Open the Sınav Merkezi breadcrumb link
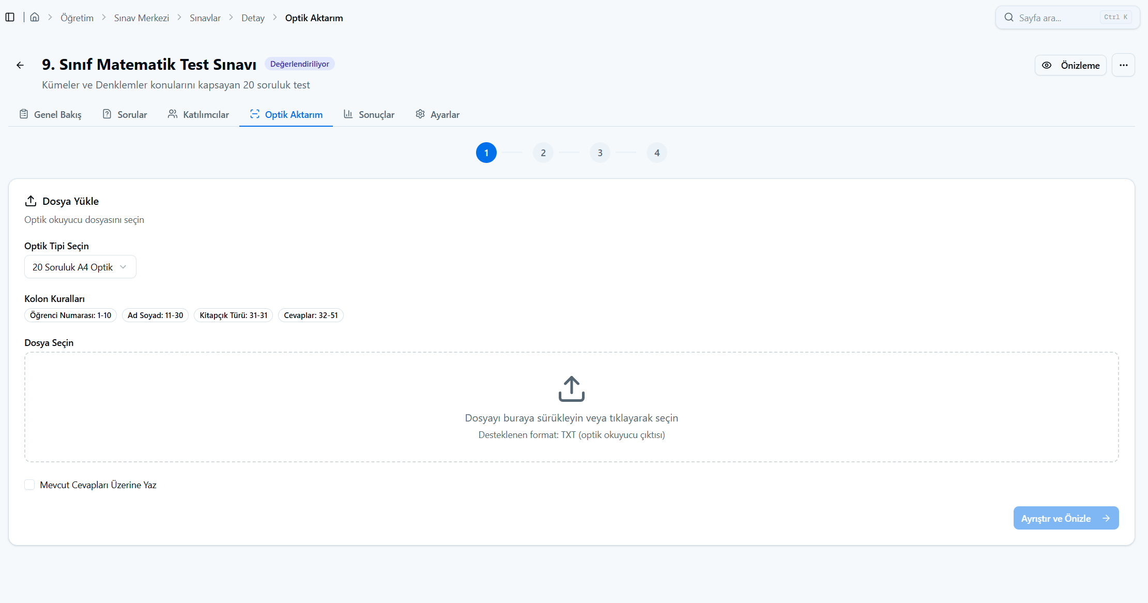Screen dimensions: 1148x603 pyautogui.click(x=142, y=18)
